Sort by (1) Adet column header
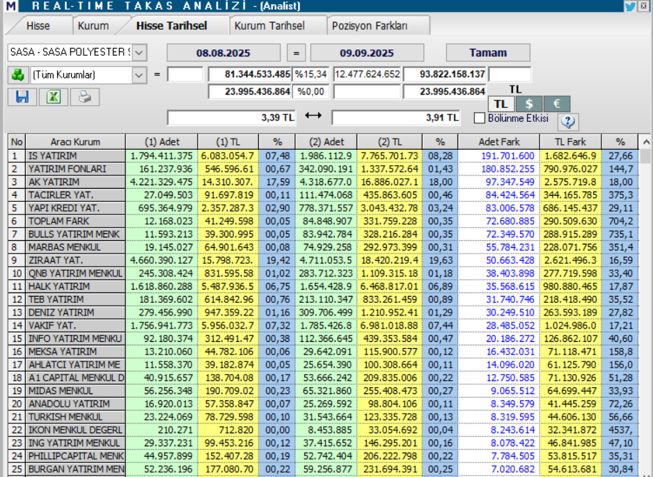The height and width of the screenshot is (477, 653). point(162,142)
